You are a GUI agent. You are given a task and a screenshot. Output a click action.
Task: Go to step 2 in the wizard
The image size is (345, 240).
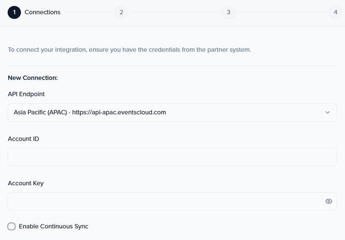(121, 12)
